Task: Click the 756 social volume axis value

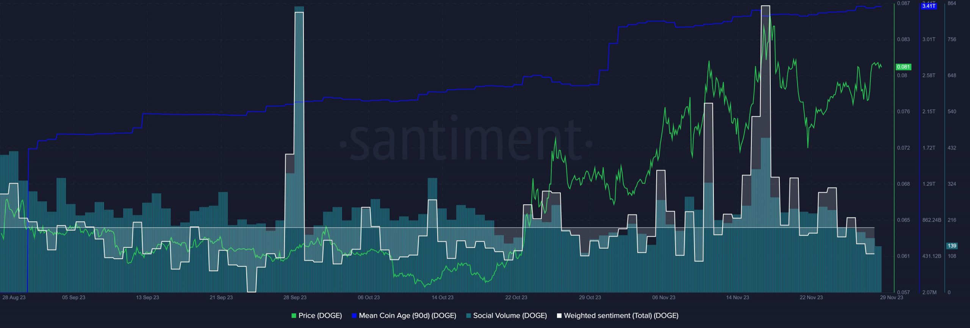Action: [x=952, y=39]
